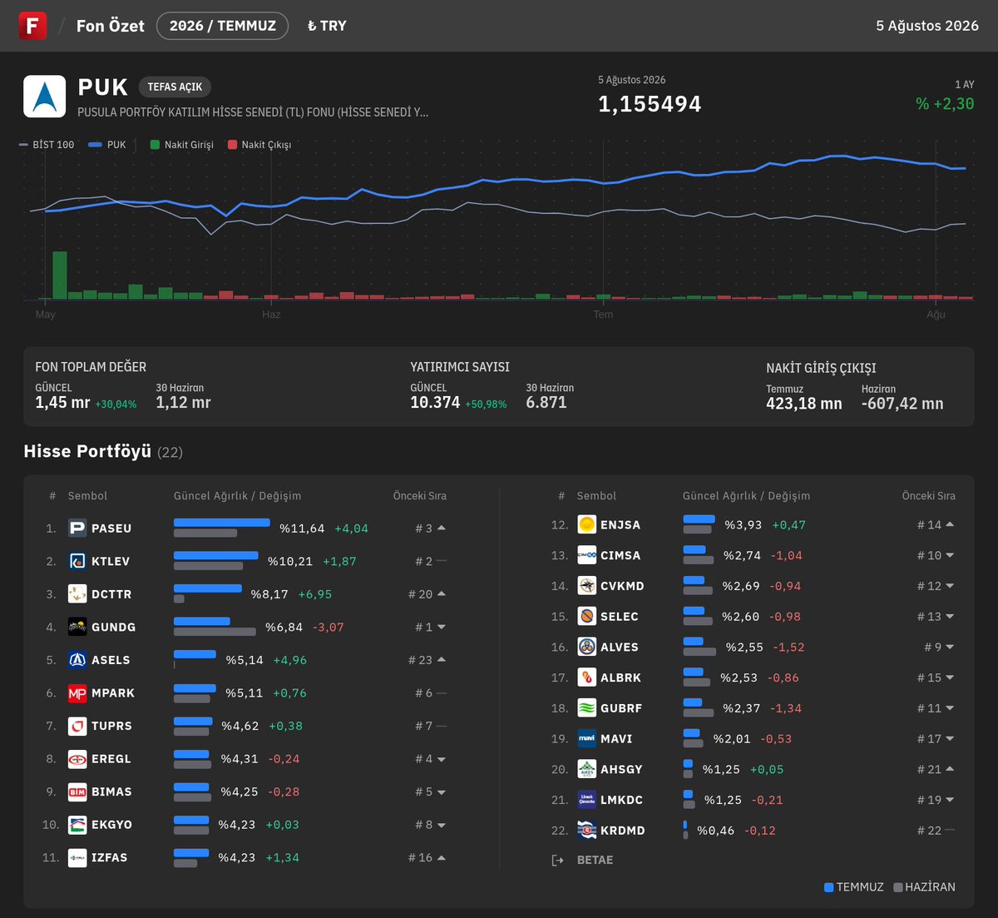Open the TRY currency selector
Screen dimensions: 998x918
coord(327,26)
